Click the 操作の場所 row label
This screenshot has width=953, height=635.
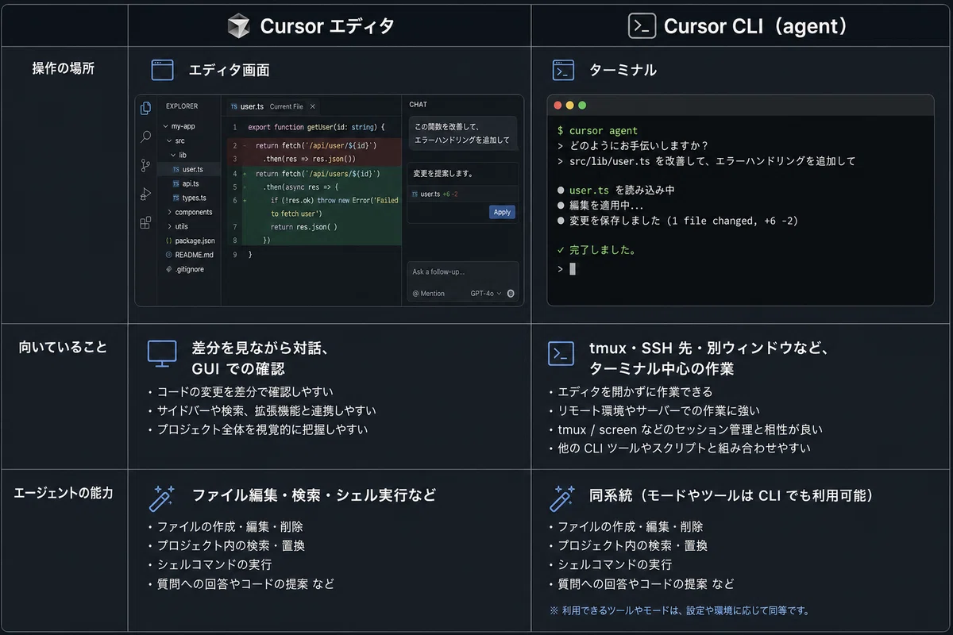[x=64, y=68]
